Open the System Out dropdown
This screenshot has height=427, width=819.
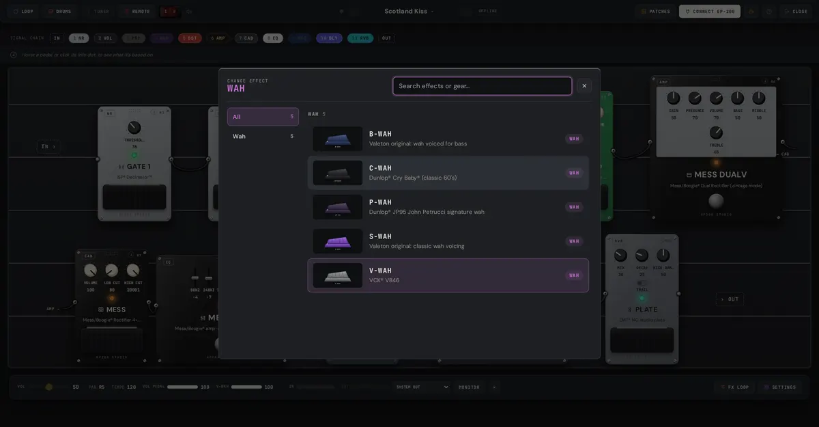[x=422, y=387]
